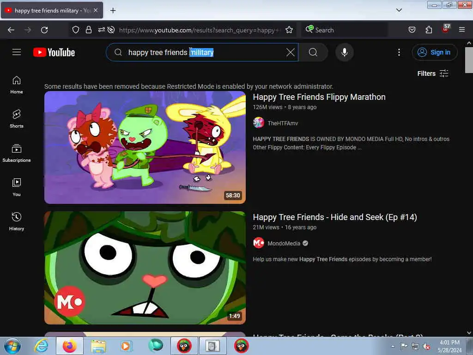Open the search Filters panel

[433, 73]
